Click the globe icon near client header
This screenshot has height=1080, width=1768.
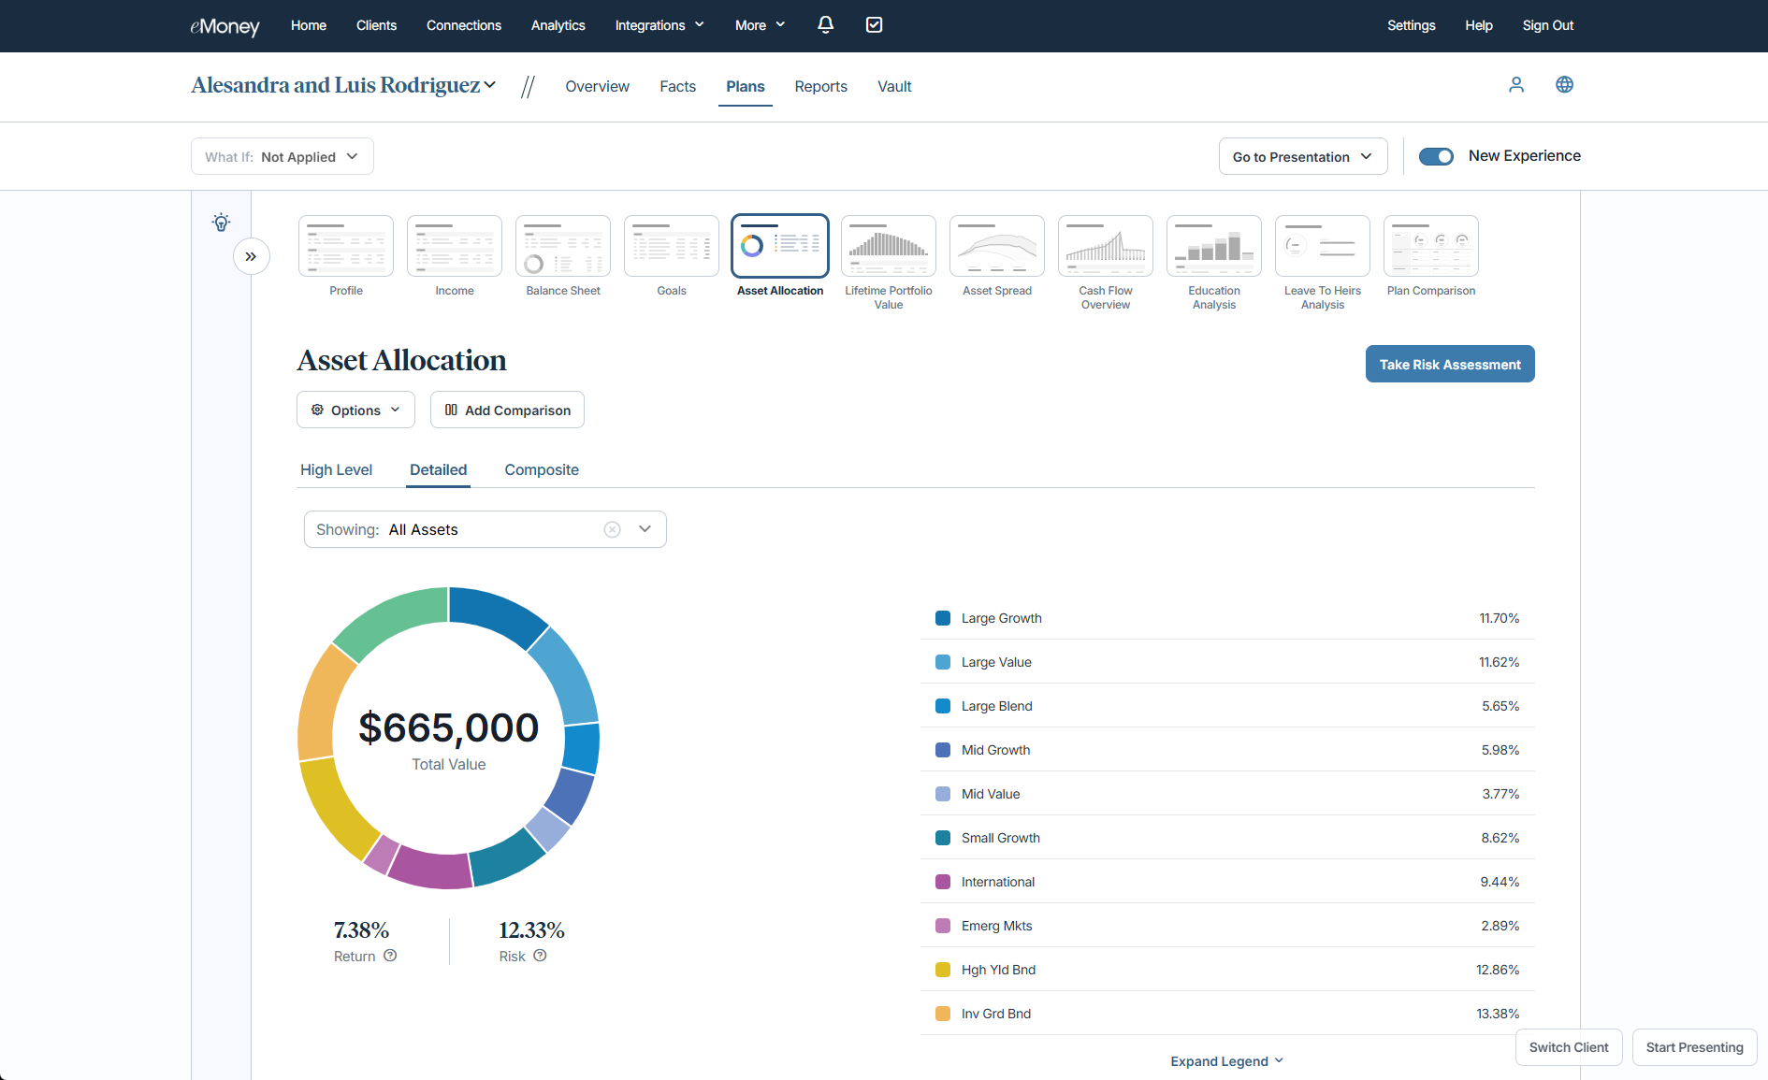[x=1564, y=85]
